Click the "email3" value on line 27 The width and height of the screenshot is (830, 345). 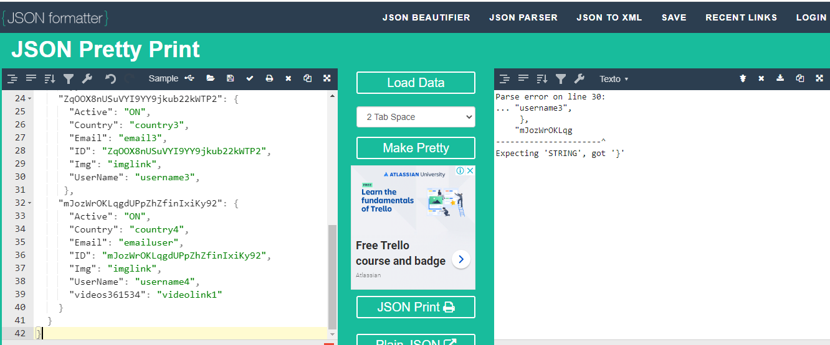point(140,138)
